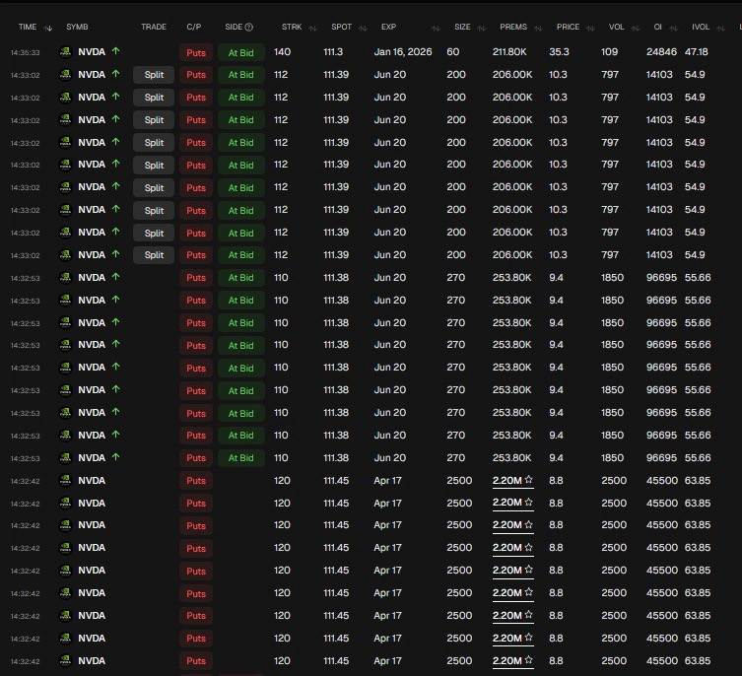Sort by the STRK column arrows
Image resolution: width=742 pixels, height=676 pixels.
click(x=312, y=29)
